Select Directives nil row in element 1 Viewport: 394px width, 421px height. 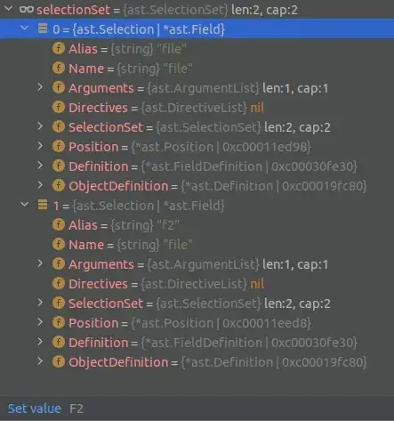click(x=197, y=283)
